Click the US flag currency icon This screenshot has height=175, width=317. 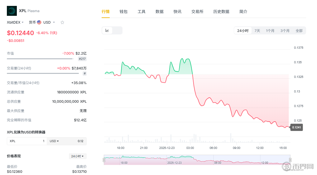[x=39, y=22]
